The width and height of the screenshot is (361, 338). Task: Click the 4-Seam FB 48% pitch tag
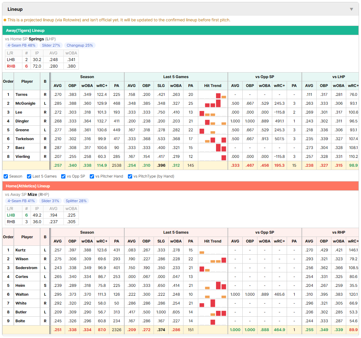point(21,45)
